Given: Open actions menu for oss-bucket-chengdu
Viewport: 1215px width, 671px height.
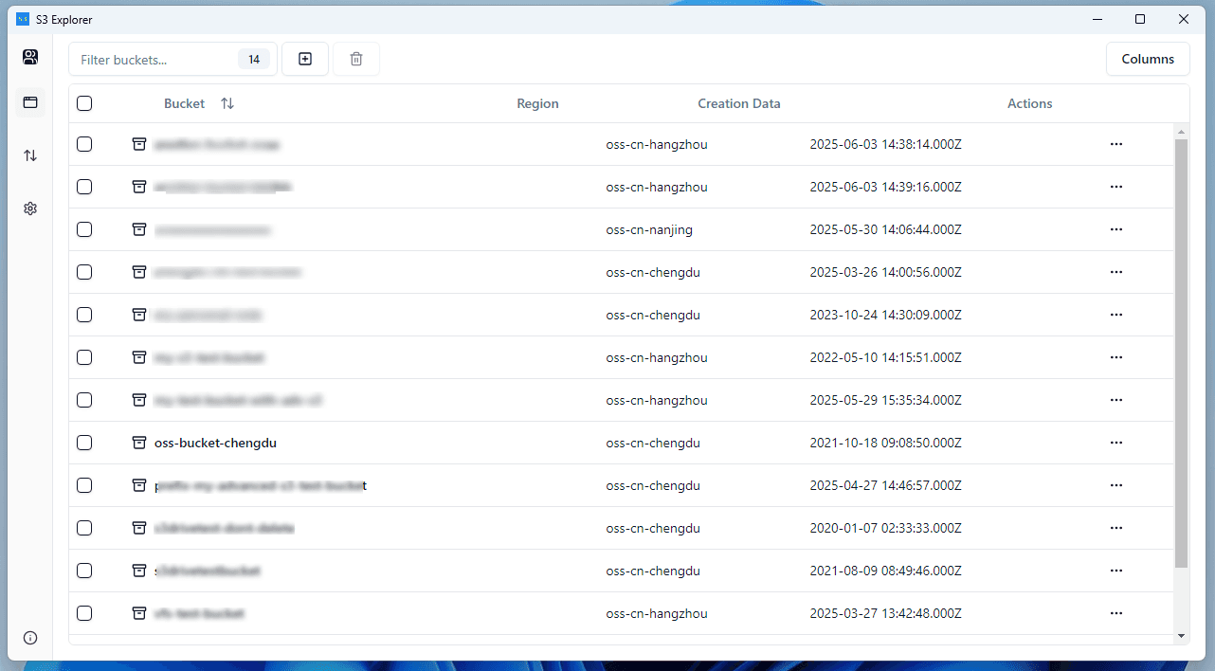Looking at the screenshot, I should point(1115,443).
